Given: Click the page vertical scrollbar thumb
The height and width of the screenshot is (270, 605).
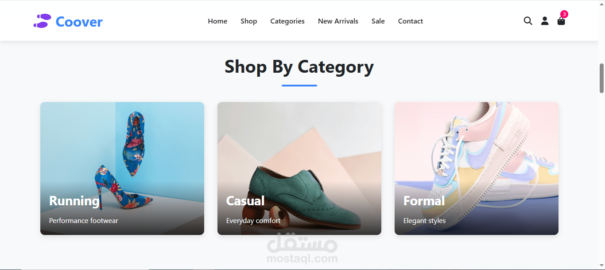Looking at the screenshot, I should (x=601, y=78).
